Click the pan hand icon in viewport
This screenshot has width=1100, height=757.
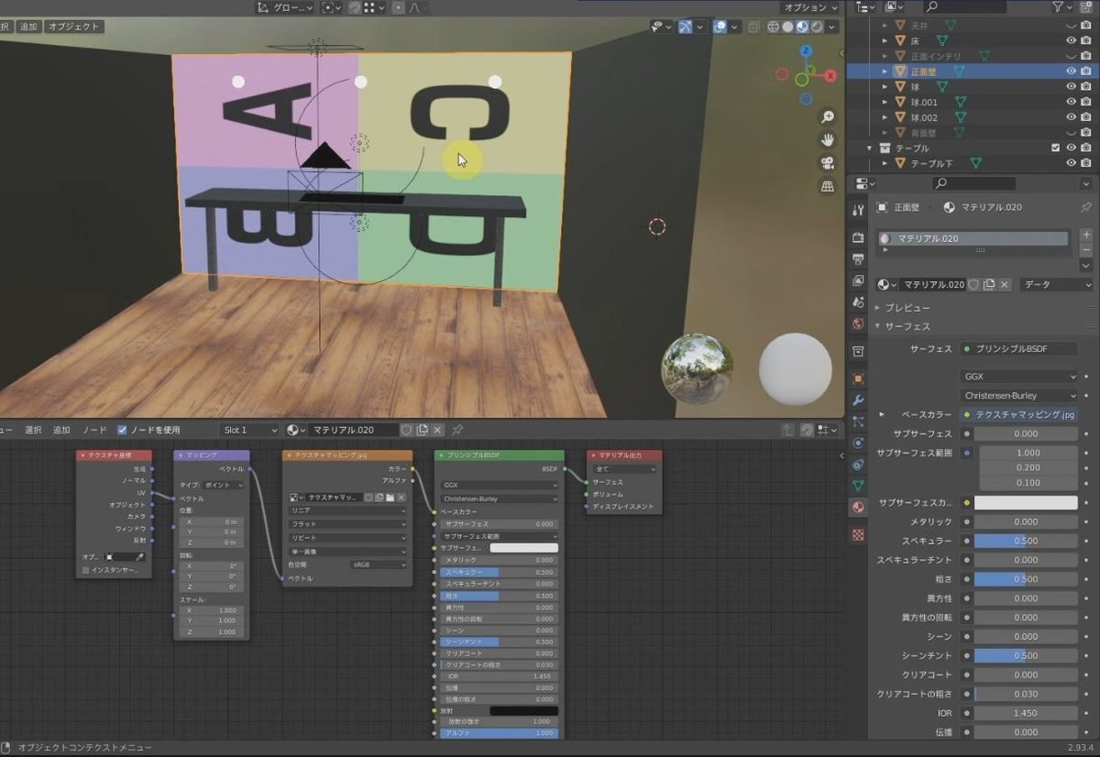click(x=828, y=140)
